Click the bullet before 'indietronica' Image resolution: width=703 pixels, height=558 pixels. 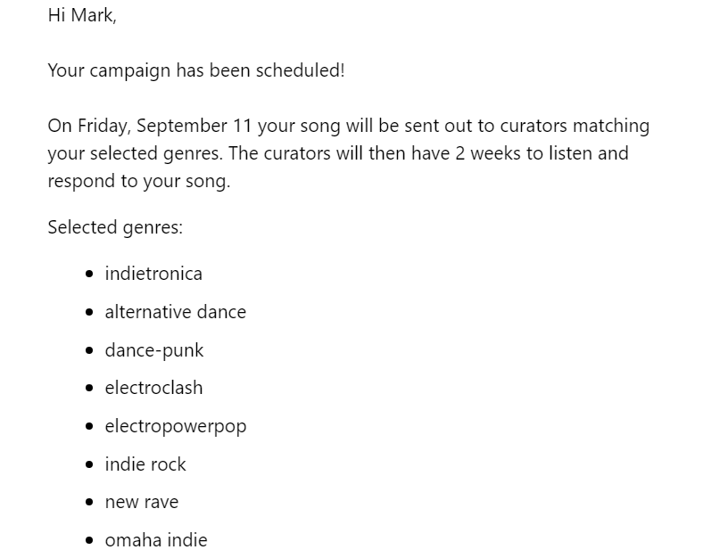[x=89, y=274]
